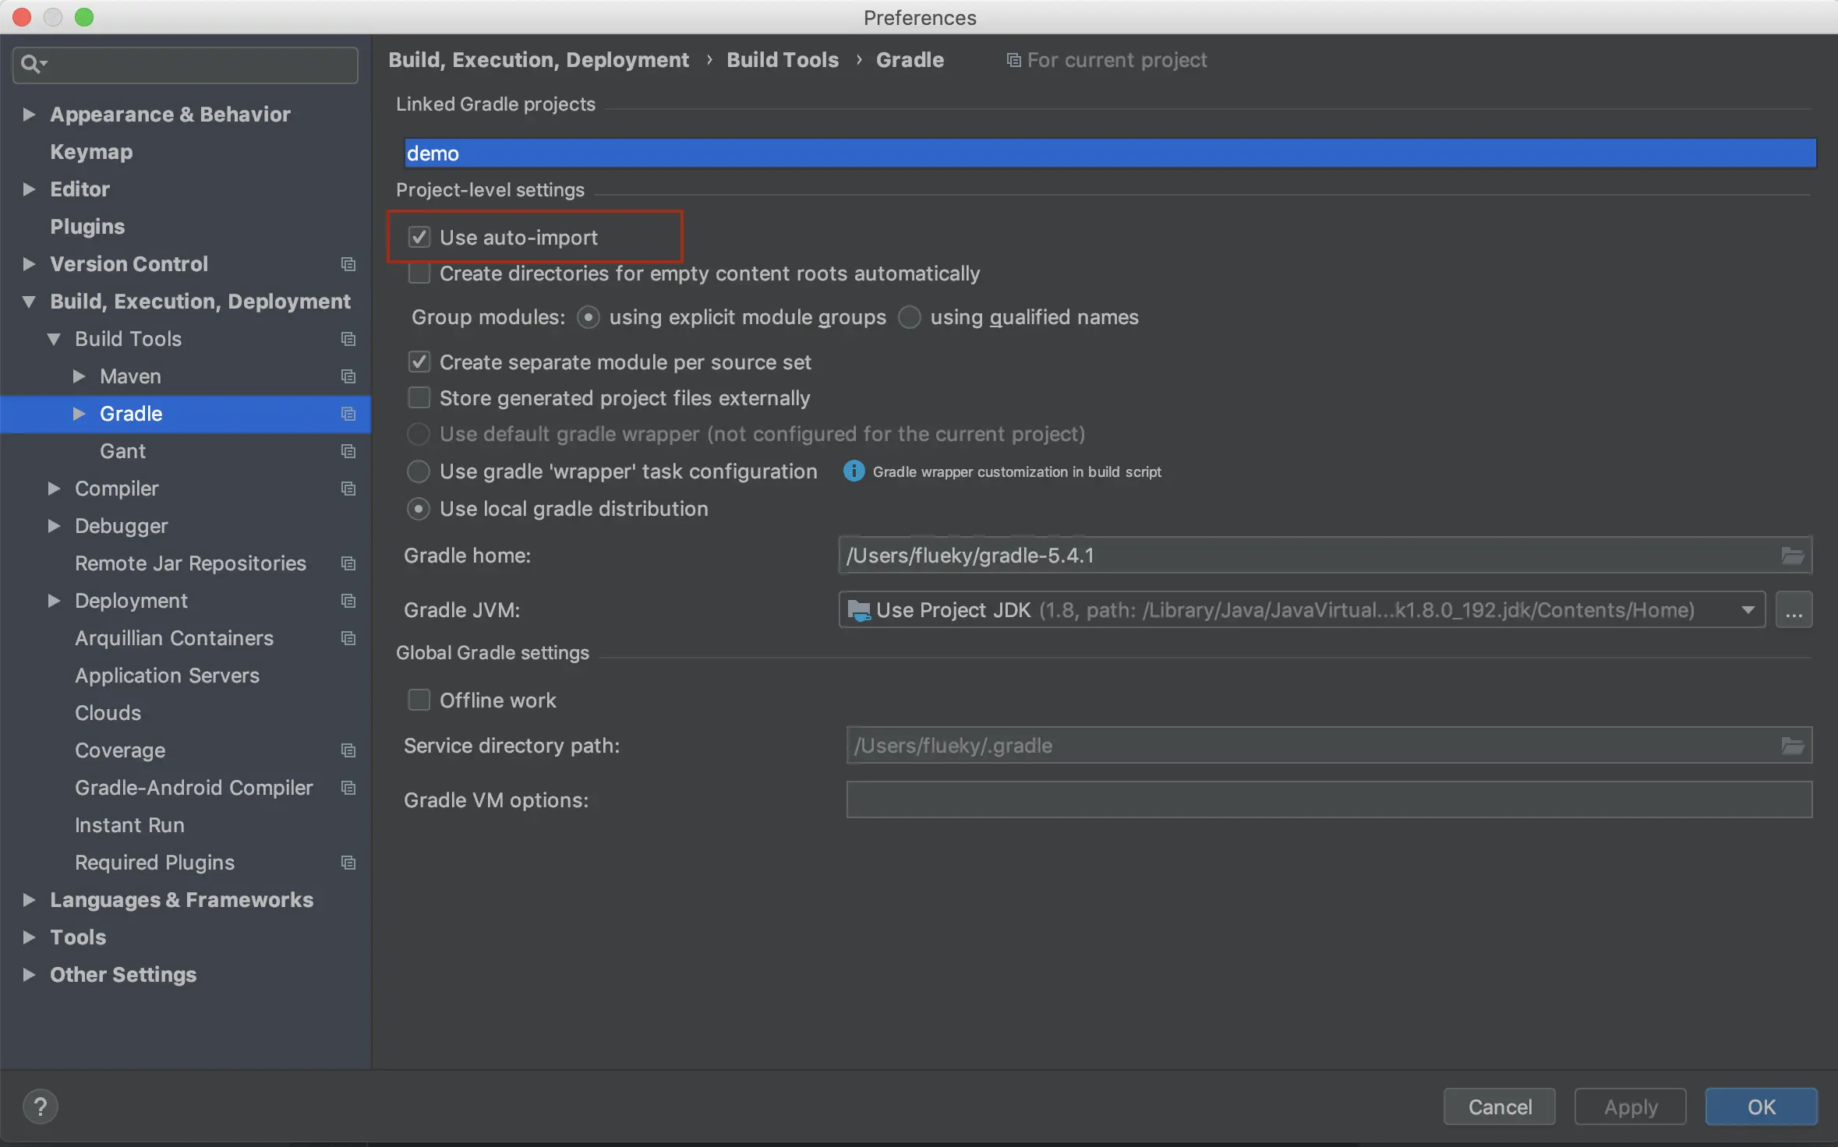This screenshot has height=1147, width=1838.
Task: Open Keymap settings page
Action: [x=91, y=152]
